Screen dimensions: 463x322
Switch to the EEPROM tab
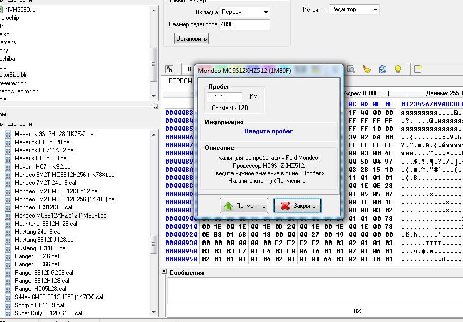click(x=180, y=81)
